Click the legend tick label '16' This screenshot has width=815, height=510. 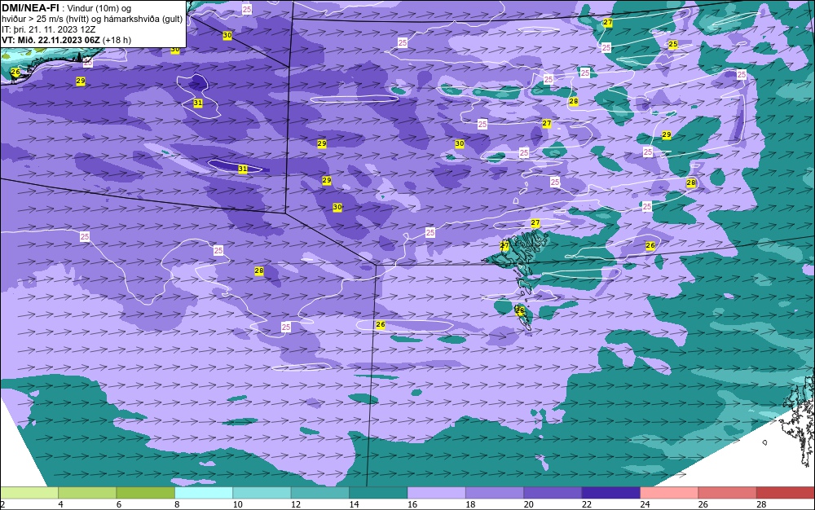(412, 504)
